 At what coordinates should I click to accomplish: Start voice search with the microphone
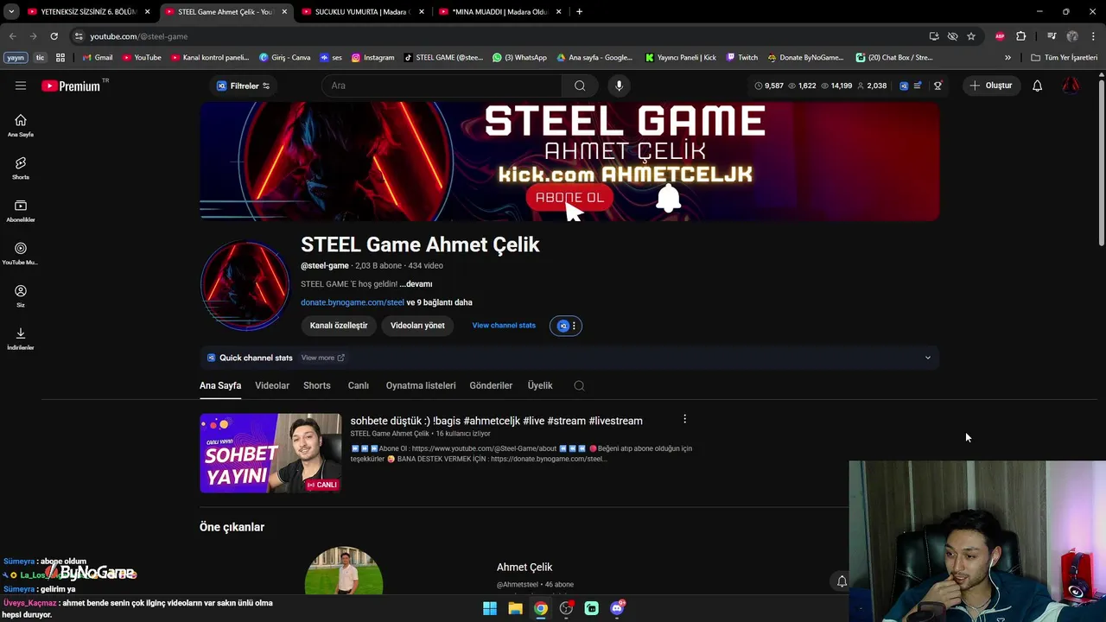(619, 86)
